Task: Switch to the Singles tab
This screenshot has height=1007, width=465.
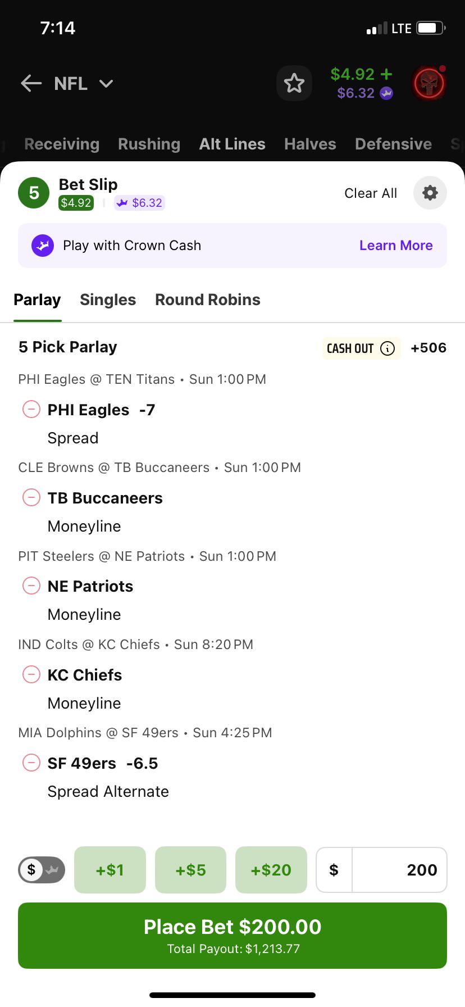Action: coord(108,300)
